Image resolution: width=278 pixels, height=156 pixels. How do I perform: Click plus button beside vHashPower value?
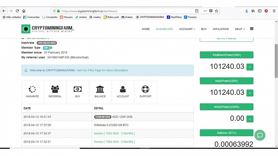(250, 119)
